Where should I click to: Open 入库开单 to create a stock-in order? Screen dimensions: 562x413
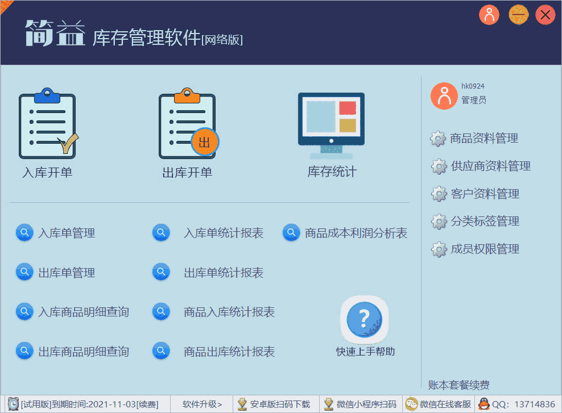[48, 125]
